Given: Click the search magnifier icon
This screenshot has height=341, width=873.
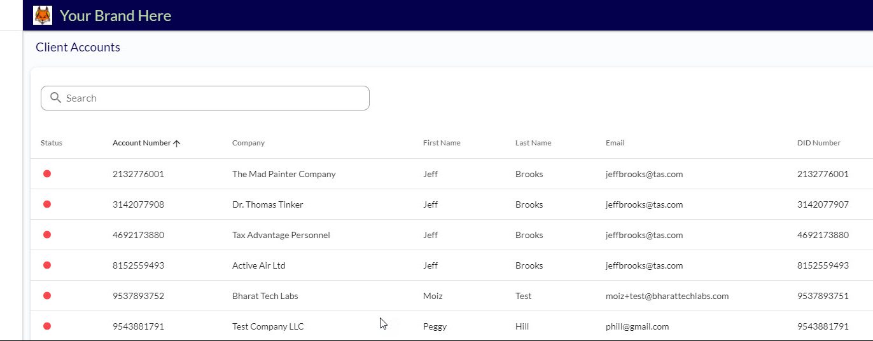Looking at the screenshot, I should click(x=55, y=98).
